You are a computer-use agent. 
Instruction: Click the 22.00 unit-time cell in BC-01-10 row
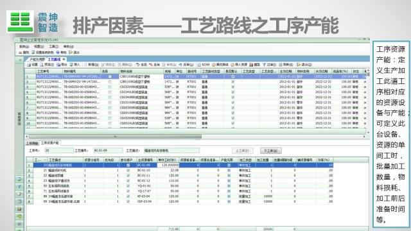pos(168,170)
